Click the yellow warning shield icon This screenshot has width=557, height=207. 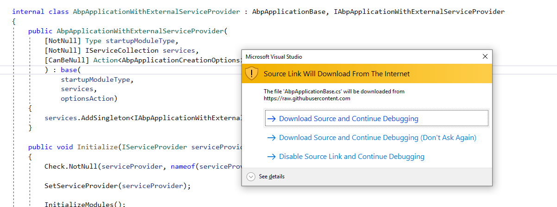pyautogui.click(x=252, y=73)
